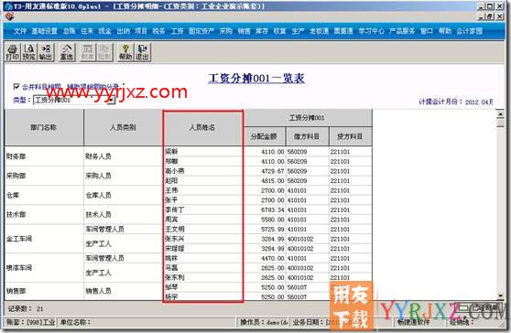Select the 喷漆车间 department cell

coord(44,268)
